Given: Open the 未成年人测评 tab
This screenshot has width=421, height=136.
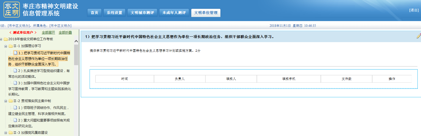Looking at the screenshot, I should 174,13.
